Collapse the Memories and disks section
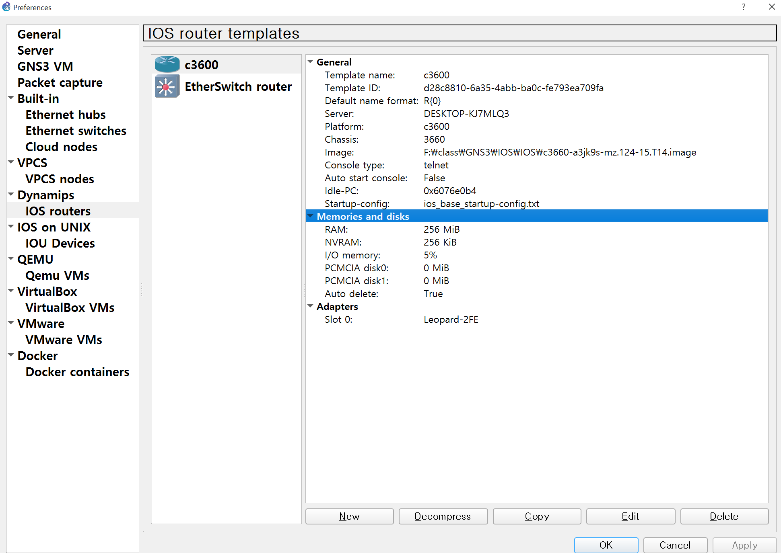Image resolution: width=781 pixels, height=553 pixels. (x=310, y=216)
